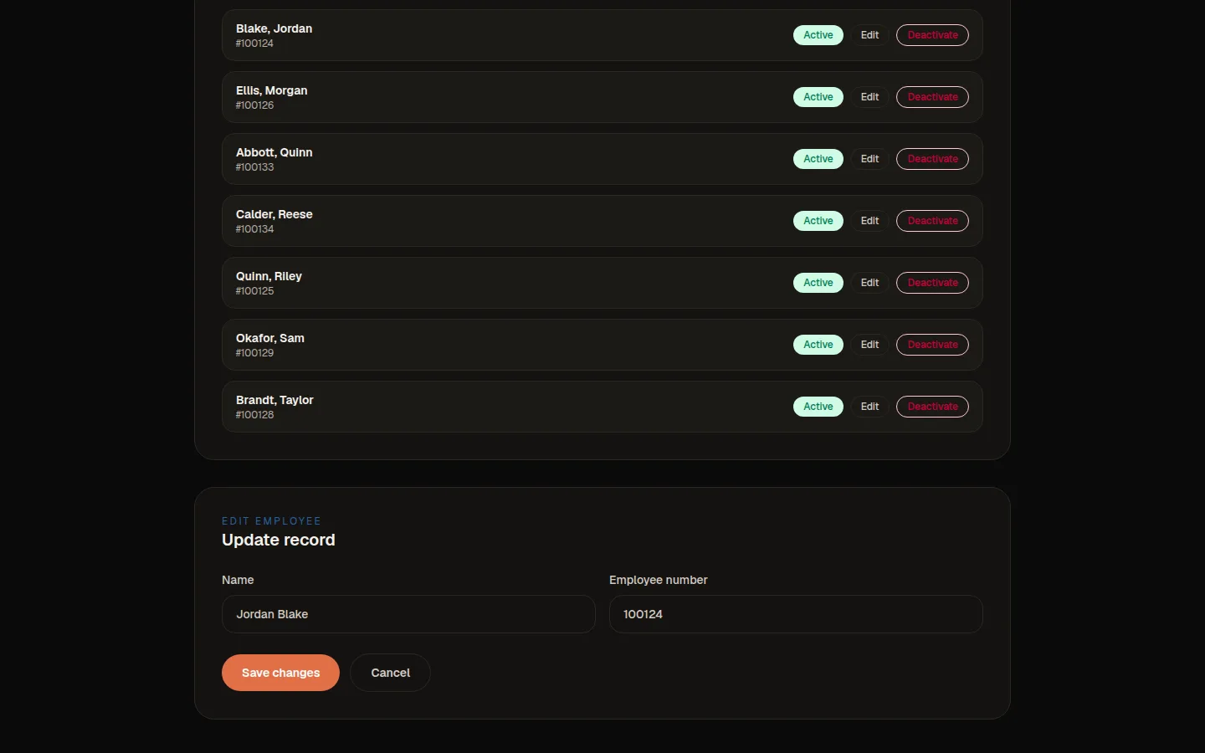Select the name Blake, Jordan

pyautogui.click(x=274, y=28)
